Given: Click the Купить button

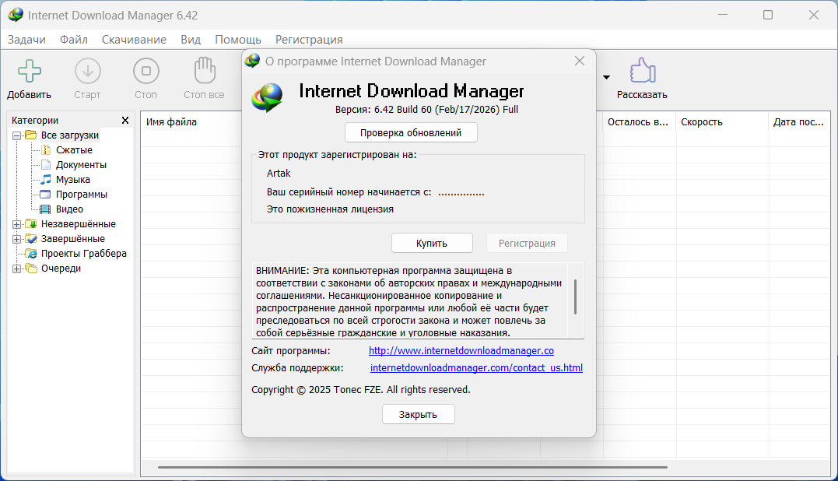Looking at the screenshot, I should point(432,243).
